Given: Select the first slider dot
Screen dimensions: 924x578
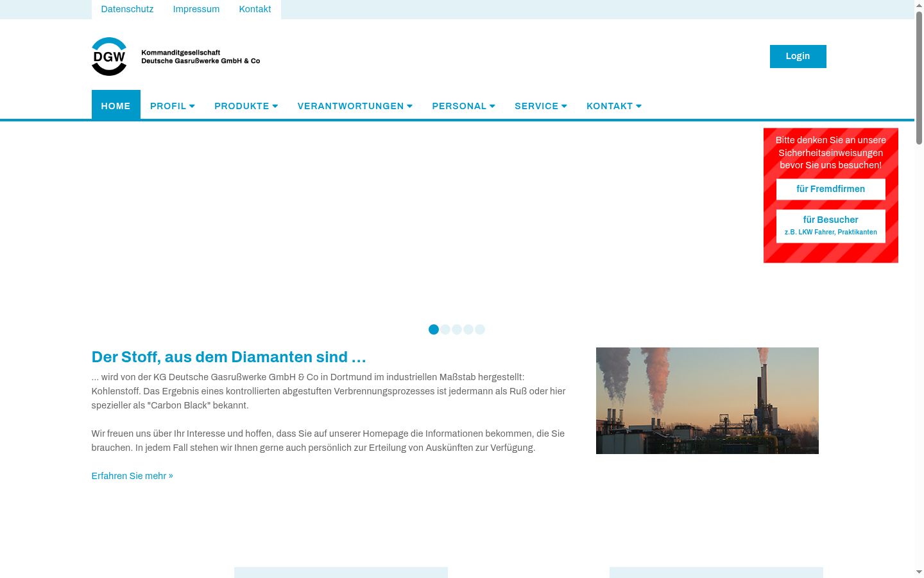Looking at the screenshot, I should (x=434, y=329).
